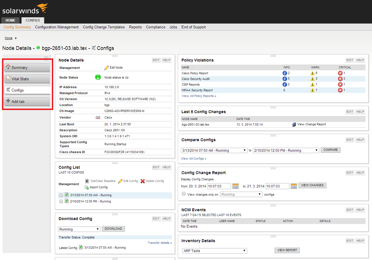Collapse the left sidebar with the double-arrow icon
Image resolution: width=372 pixels, height=260 pixels.
[46, 58]
